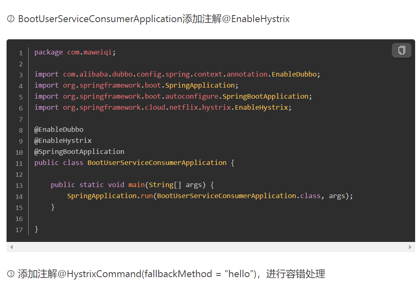Screen dimensions: 418x289
Task: Click the '@EnableHystrix' annotation on line 9
Action: point(63,141)
